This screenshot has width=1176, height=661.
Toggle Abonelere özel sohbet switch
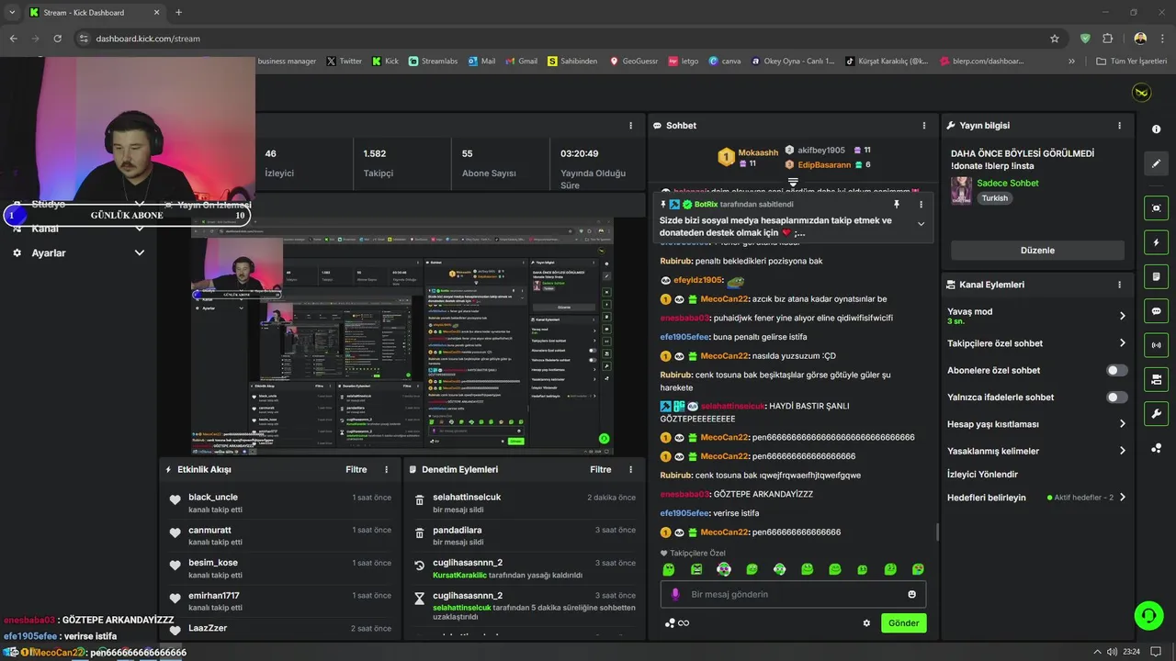(x=1116, y=370)
